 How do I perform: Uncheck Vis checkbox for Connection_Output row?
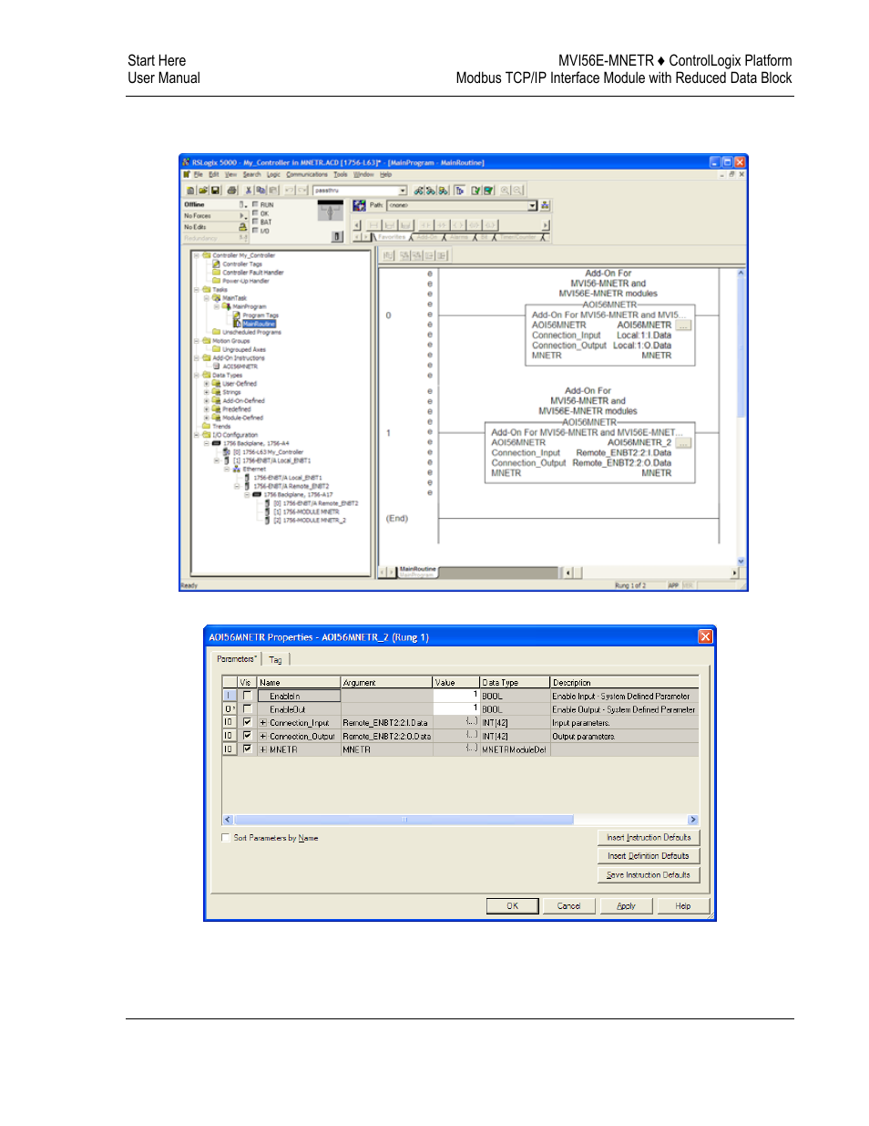click(x=247, y=736)
